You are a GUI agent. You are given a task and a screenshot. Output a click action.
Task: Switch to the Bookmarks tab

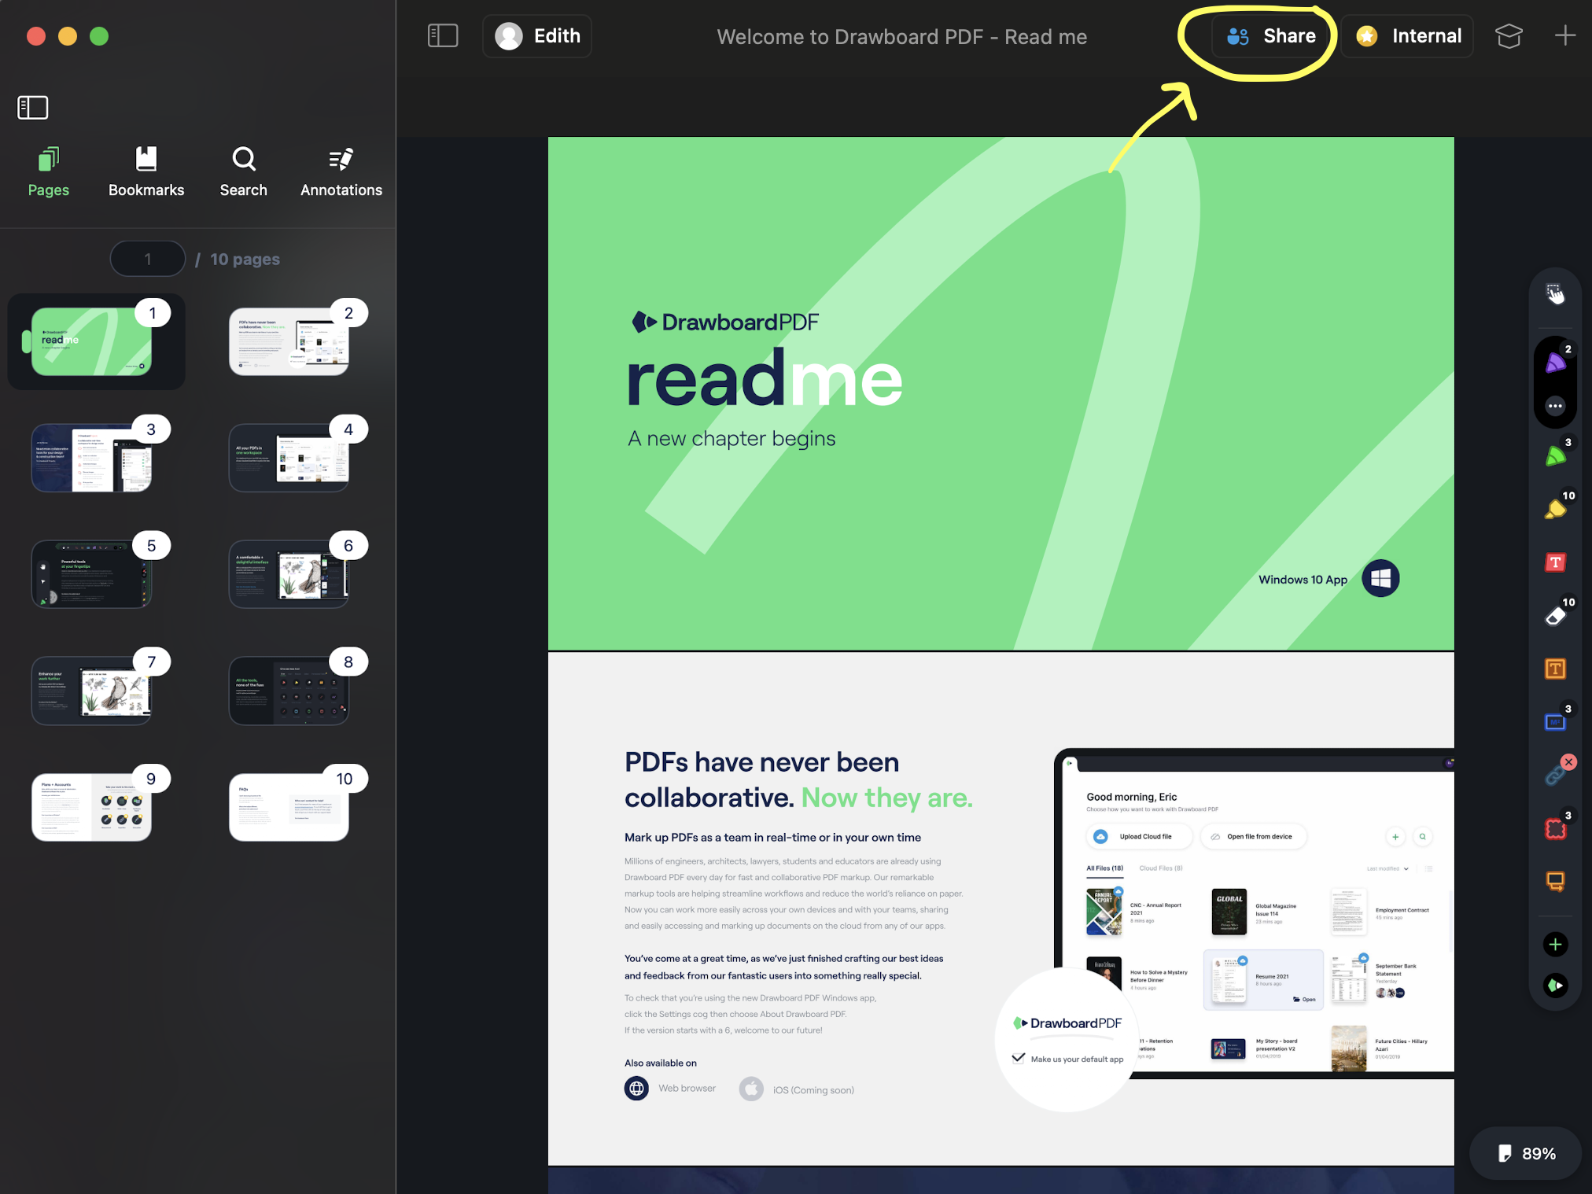click(x=146, y=172)
